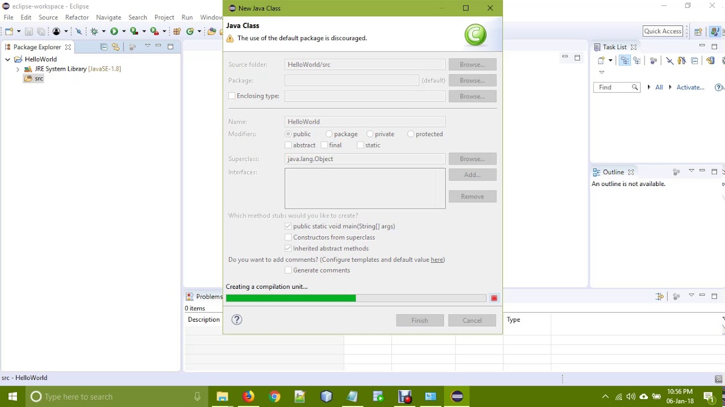Open Package Explorer View Menu triangle
The width and height of the screenshot is (725, 407).
click(147, 46)
